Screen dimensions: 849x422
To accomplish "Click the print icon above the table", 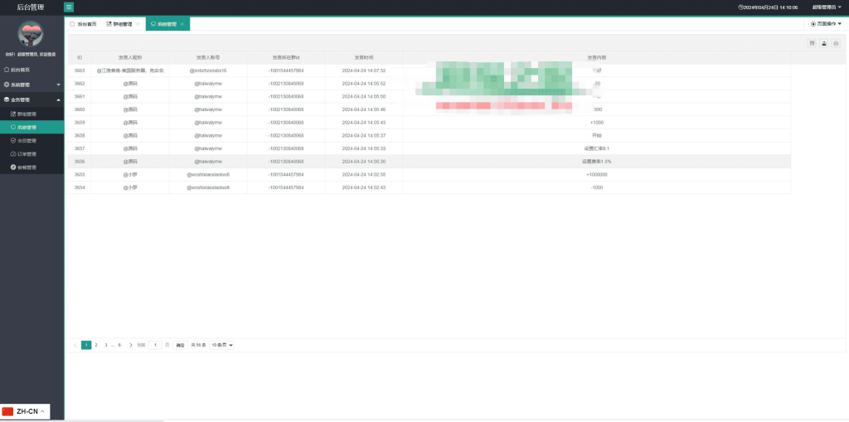I will point(836,43).
